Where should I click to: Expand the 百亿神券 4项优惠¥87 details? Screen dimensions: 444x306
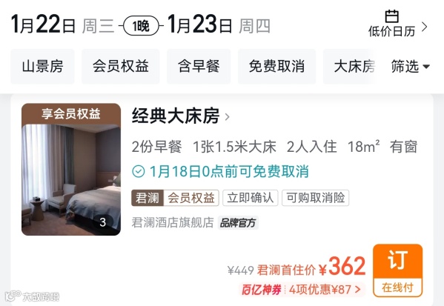pyautogui.click(x=302, y=289)
